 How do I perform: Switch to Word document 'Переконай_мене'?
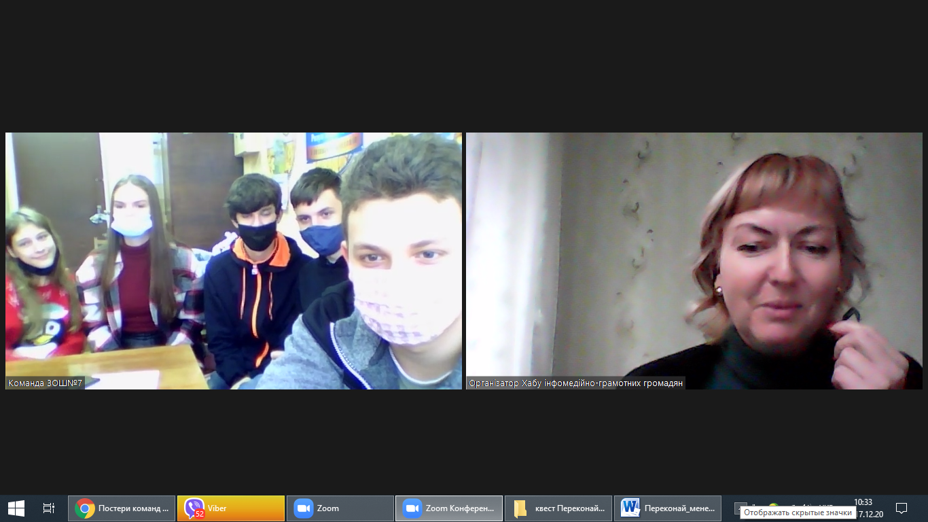pos(668,508)
